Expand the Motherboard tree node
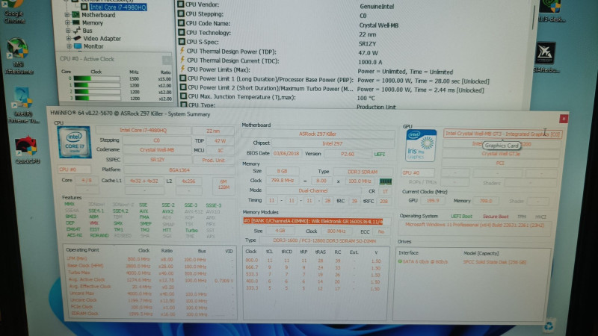This screenshot has width=598, height=336. [67, 15]
